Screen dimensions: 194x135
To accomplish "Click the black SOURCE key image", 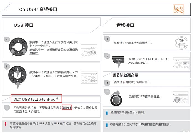I will coord(118,60).
